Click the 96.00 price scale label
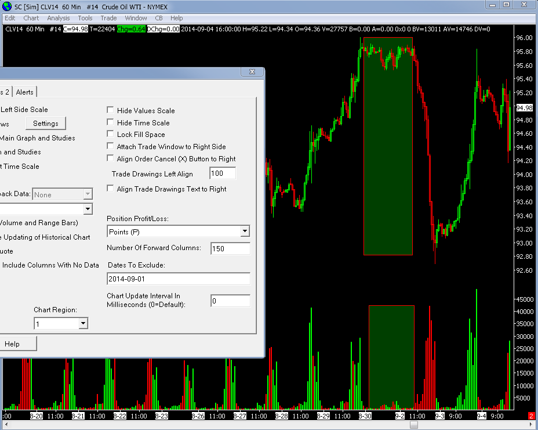 coord(524,38)
